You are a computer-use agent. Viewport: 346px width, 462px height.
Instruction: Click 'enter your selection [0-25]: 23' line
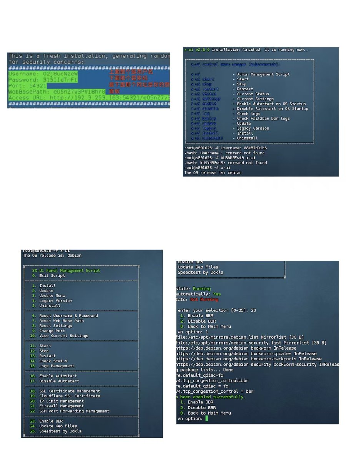[x=217, y=310]
